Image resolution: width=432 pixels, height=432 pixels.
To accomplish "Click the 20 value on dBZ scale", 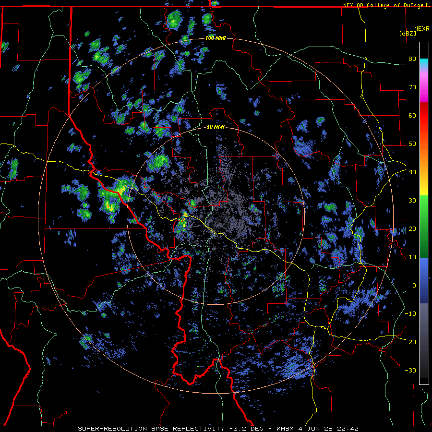I will pos(412,229).
